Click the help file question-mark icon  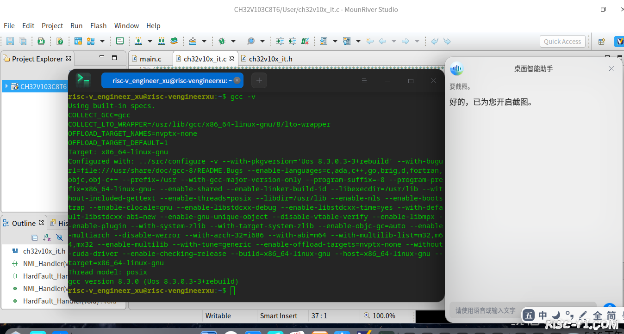tap(60, 41)
